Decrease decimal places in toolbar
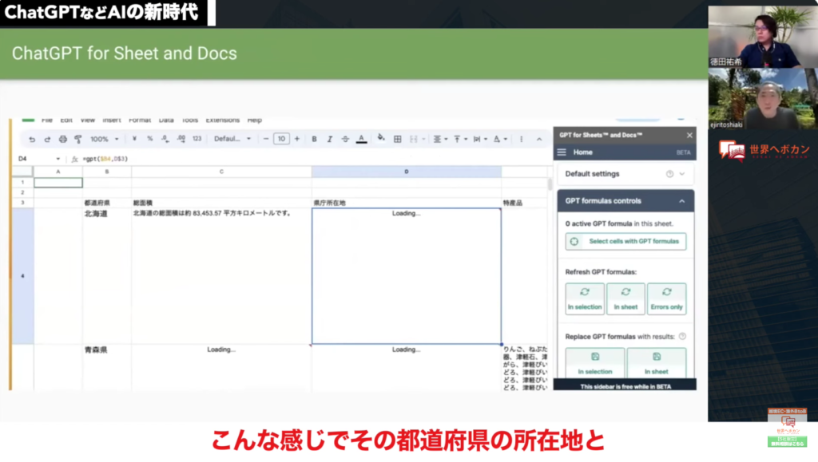 (x=165, y=139)
